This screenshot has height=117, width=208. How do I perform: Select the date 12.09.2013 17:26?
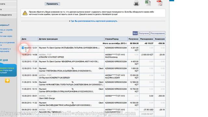pos(30,61)
